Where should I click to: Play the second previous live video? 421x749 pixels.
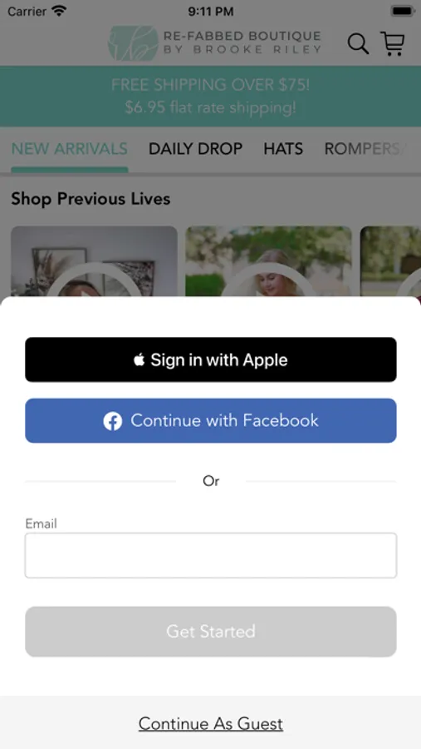268,260
